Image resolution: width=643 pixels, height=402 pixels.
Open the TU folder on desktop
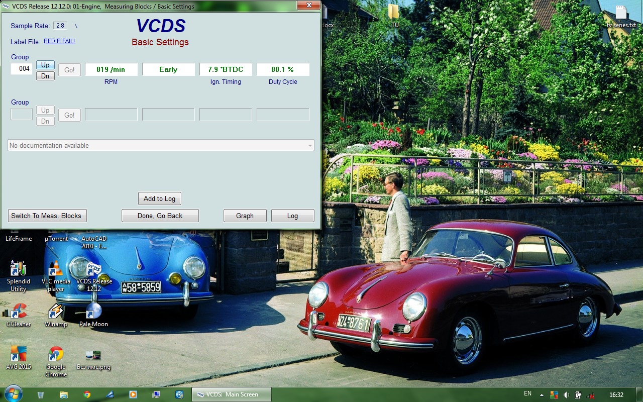click(394, 14)
